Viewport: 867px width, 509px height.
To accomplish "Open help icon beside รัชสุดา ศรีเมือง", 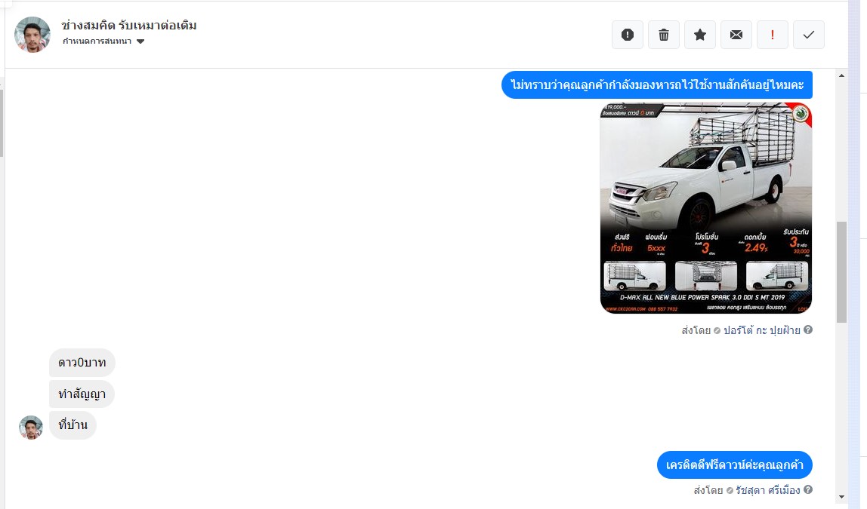I will 808,489.
